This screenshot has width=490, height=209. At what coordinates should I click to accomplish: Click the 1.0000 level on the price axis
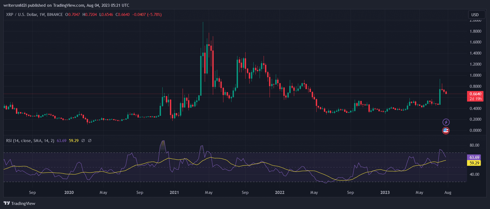click(475, 75)
